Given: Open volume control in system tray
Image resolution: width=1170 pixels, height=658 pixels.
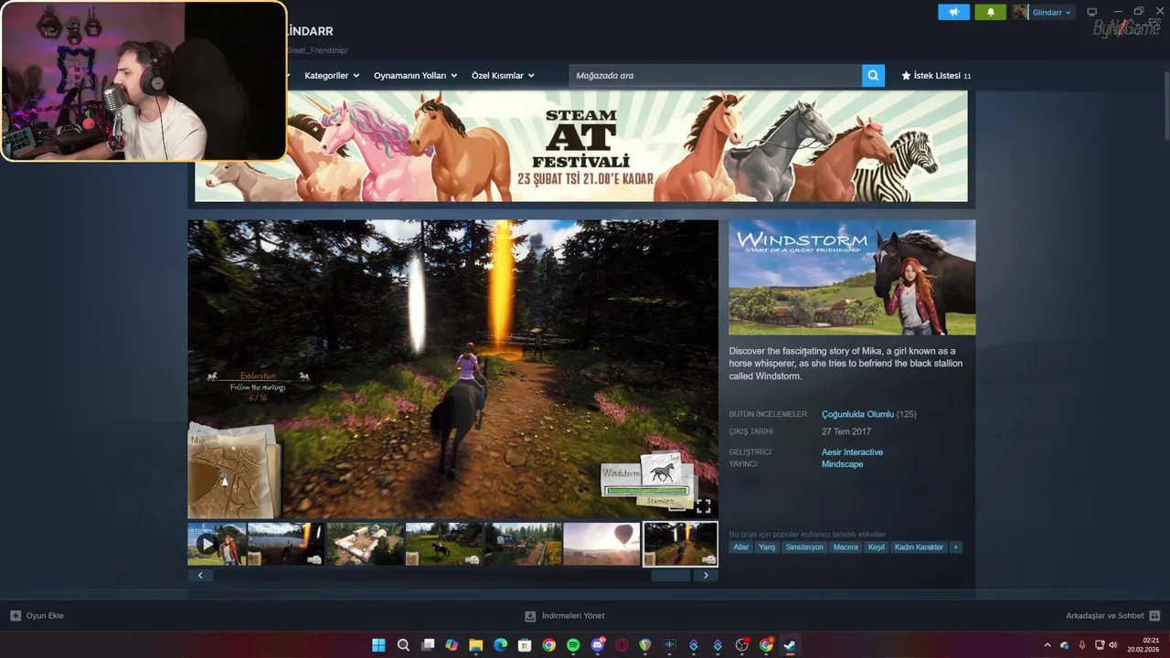Looking at the screenshot, I should pyautogui.click(x=1112, y=645).
